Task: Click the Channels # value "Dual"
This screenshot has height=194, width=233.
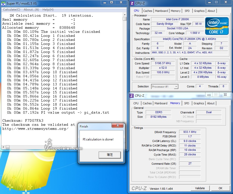Action: pos(209,112)
